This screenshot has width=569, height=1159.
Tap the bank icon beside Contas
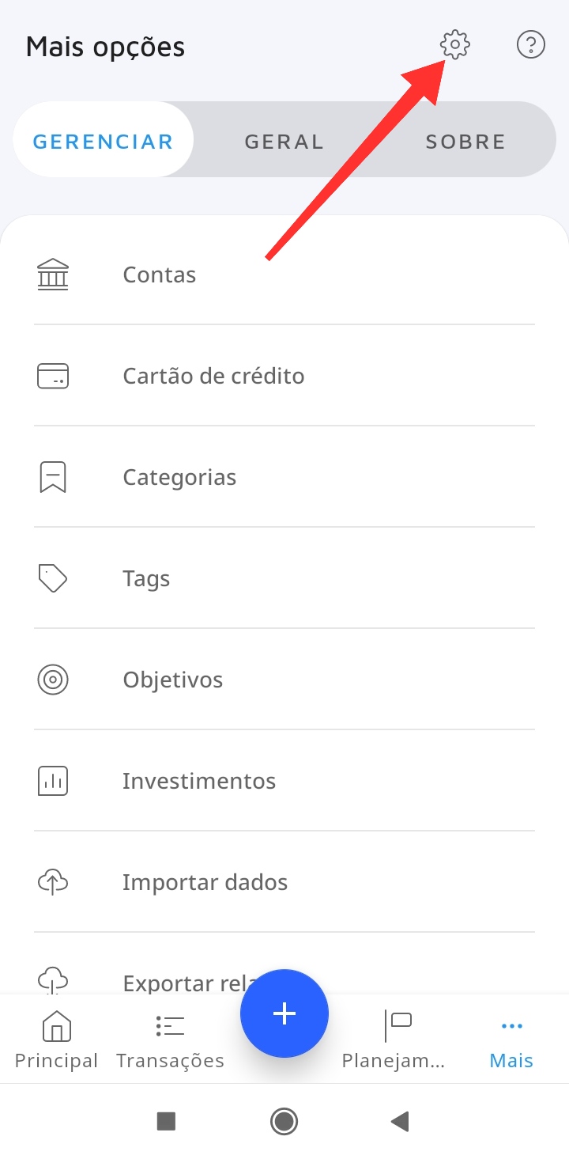coord(53,275)
